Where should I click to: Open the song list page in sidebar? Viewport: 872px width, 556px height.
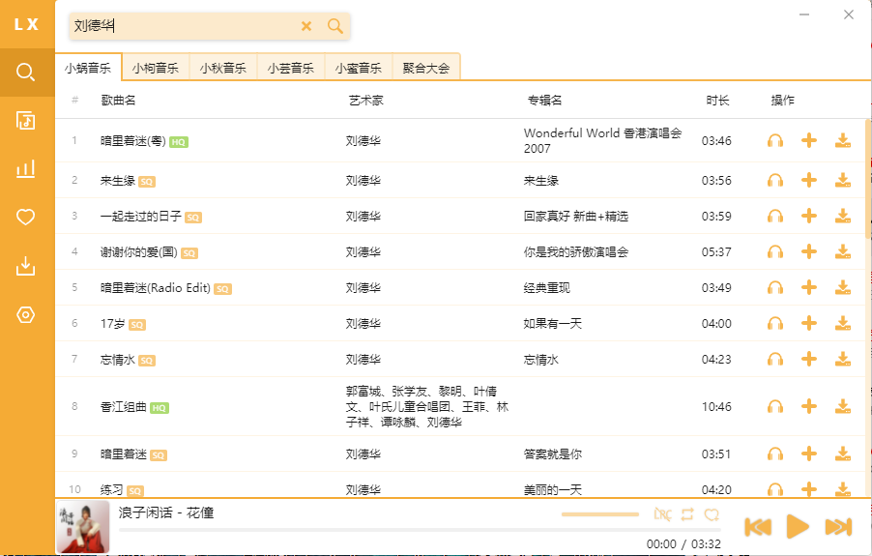click(26, 120)
